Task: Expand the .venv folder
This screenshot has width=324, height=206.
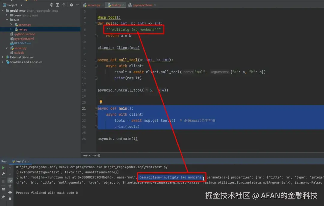Action: coord(7,15)
